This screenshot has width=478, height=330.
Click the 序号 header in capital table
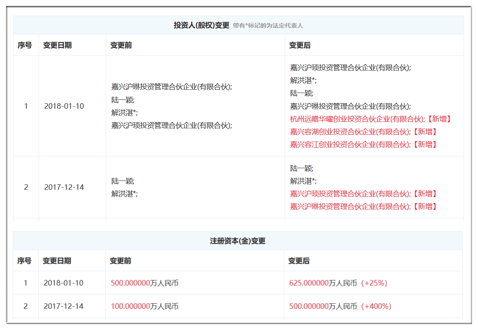25,261
